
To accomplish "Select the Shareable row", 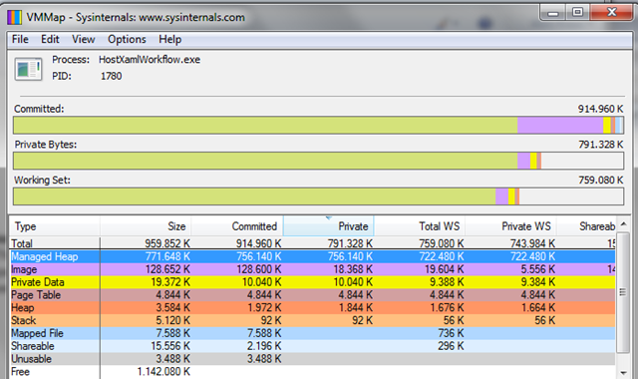I will pyautogui.click(x=312, y=346).
